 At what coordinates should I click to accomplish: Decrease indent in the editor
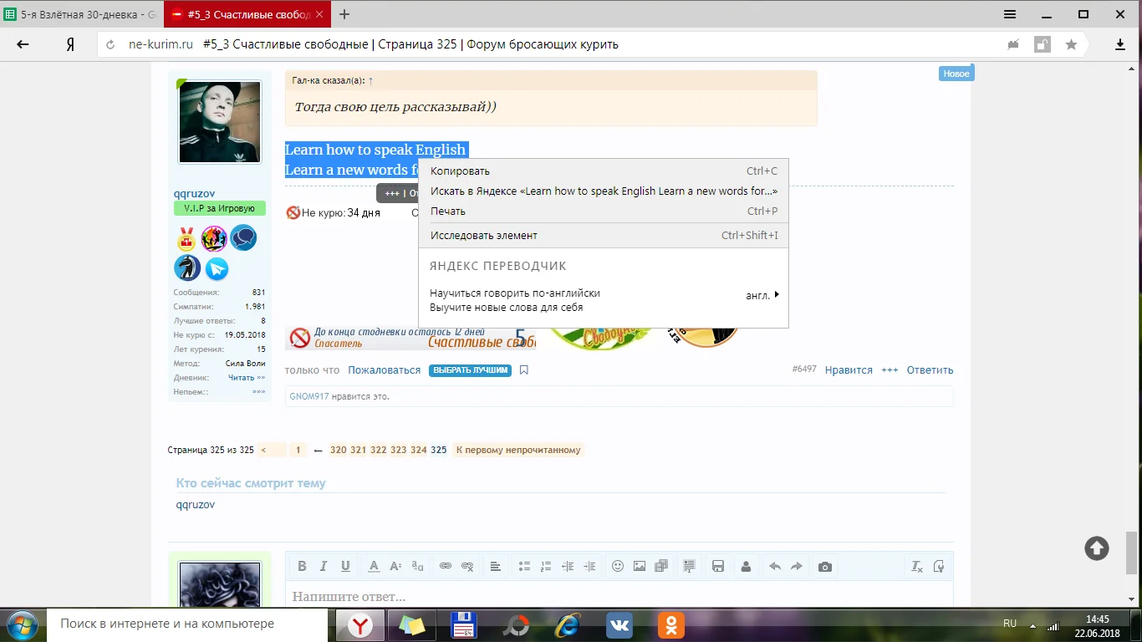click(x=568, y=566)
